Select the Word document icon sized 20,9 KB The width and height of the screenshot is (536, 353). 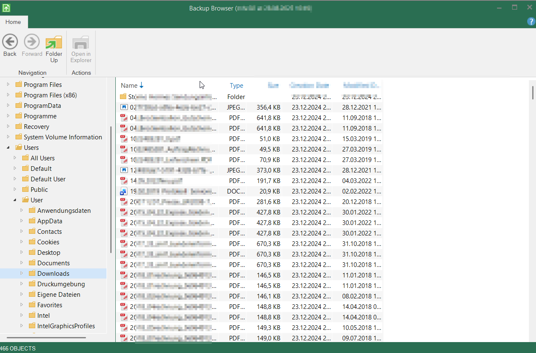pyautogui.click(x=124, y=191)
